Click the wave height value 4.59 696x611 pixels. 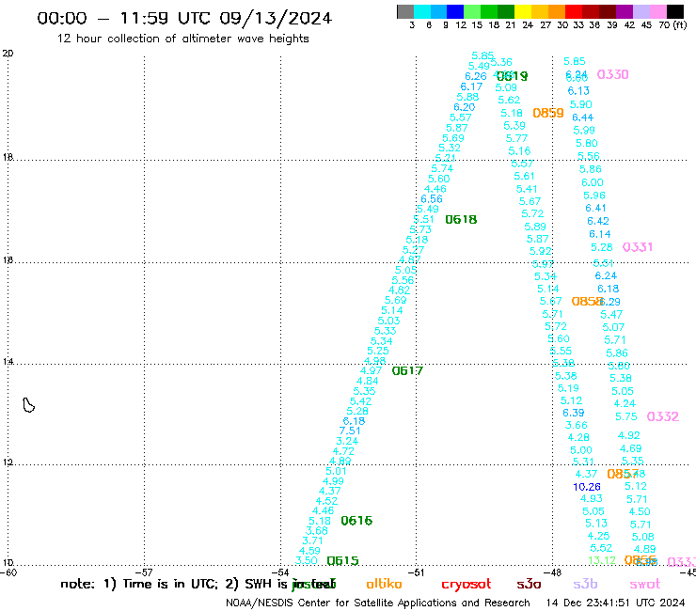309,551
